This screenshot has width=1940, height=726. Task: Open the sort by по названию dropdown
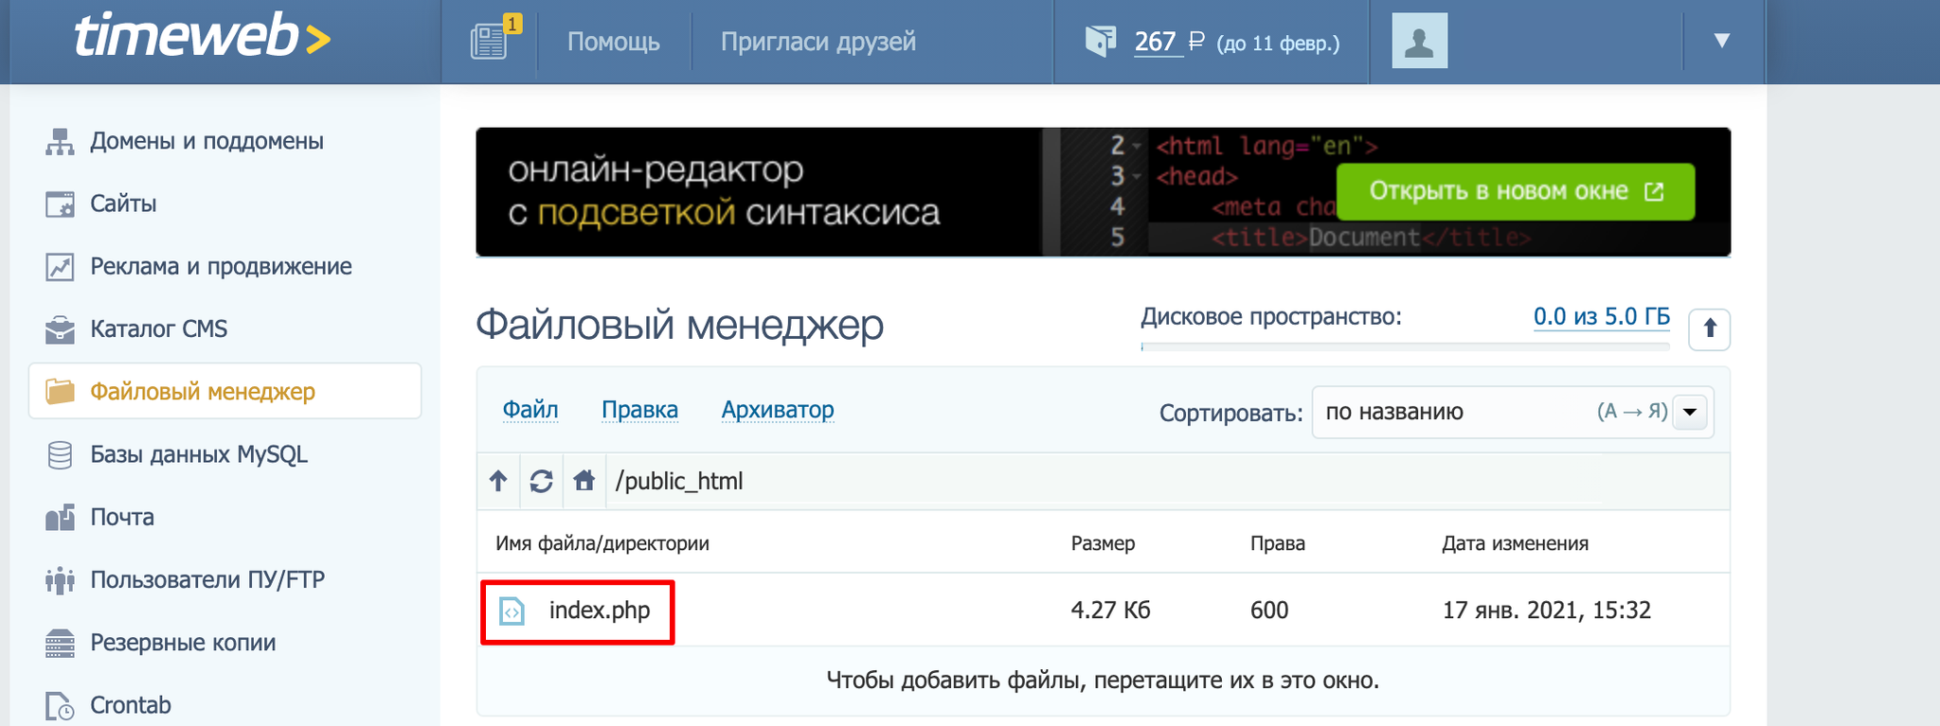point(1513,412)
